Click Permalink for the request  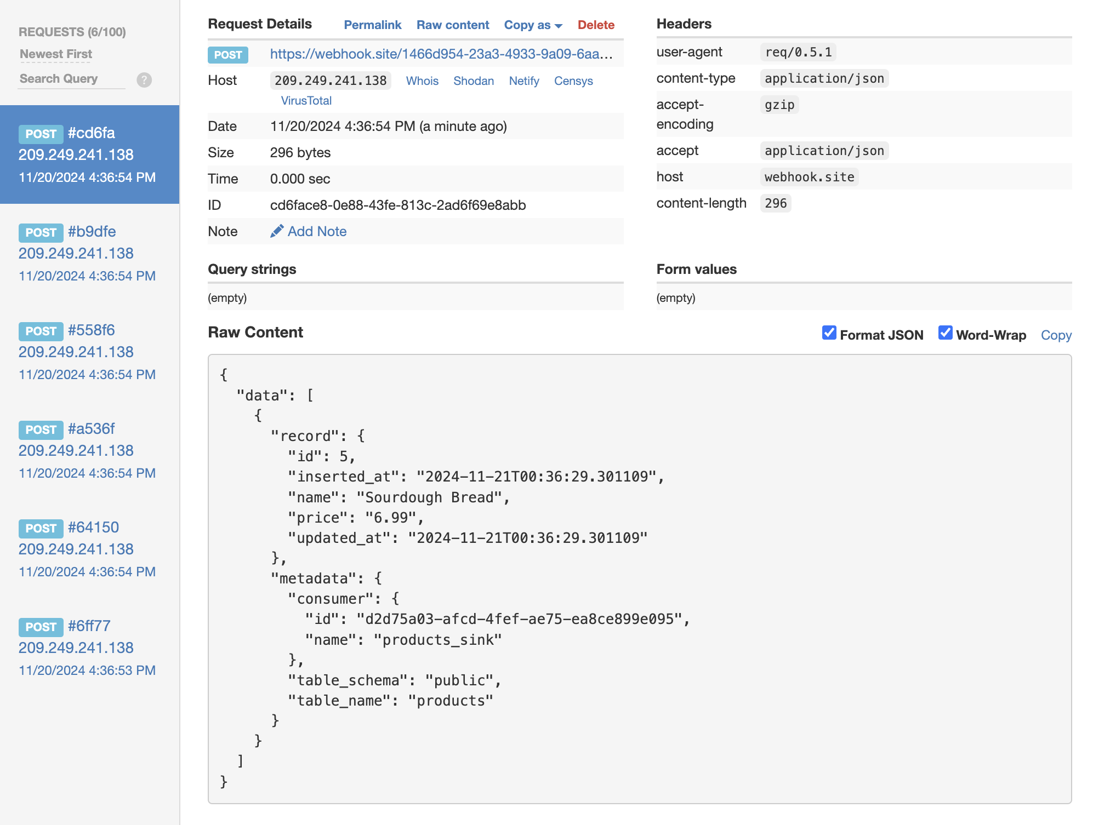pos(372,25)
